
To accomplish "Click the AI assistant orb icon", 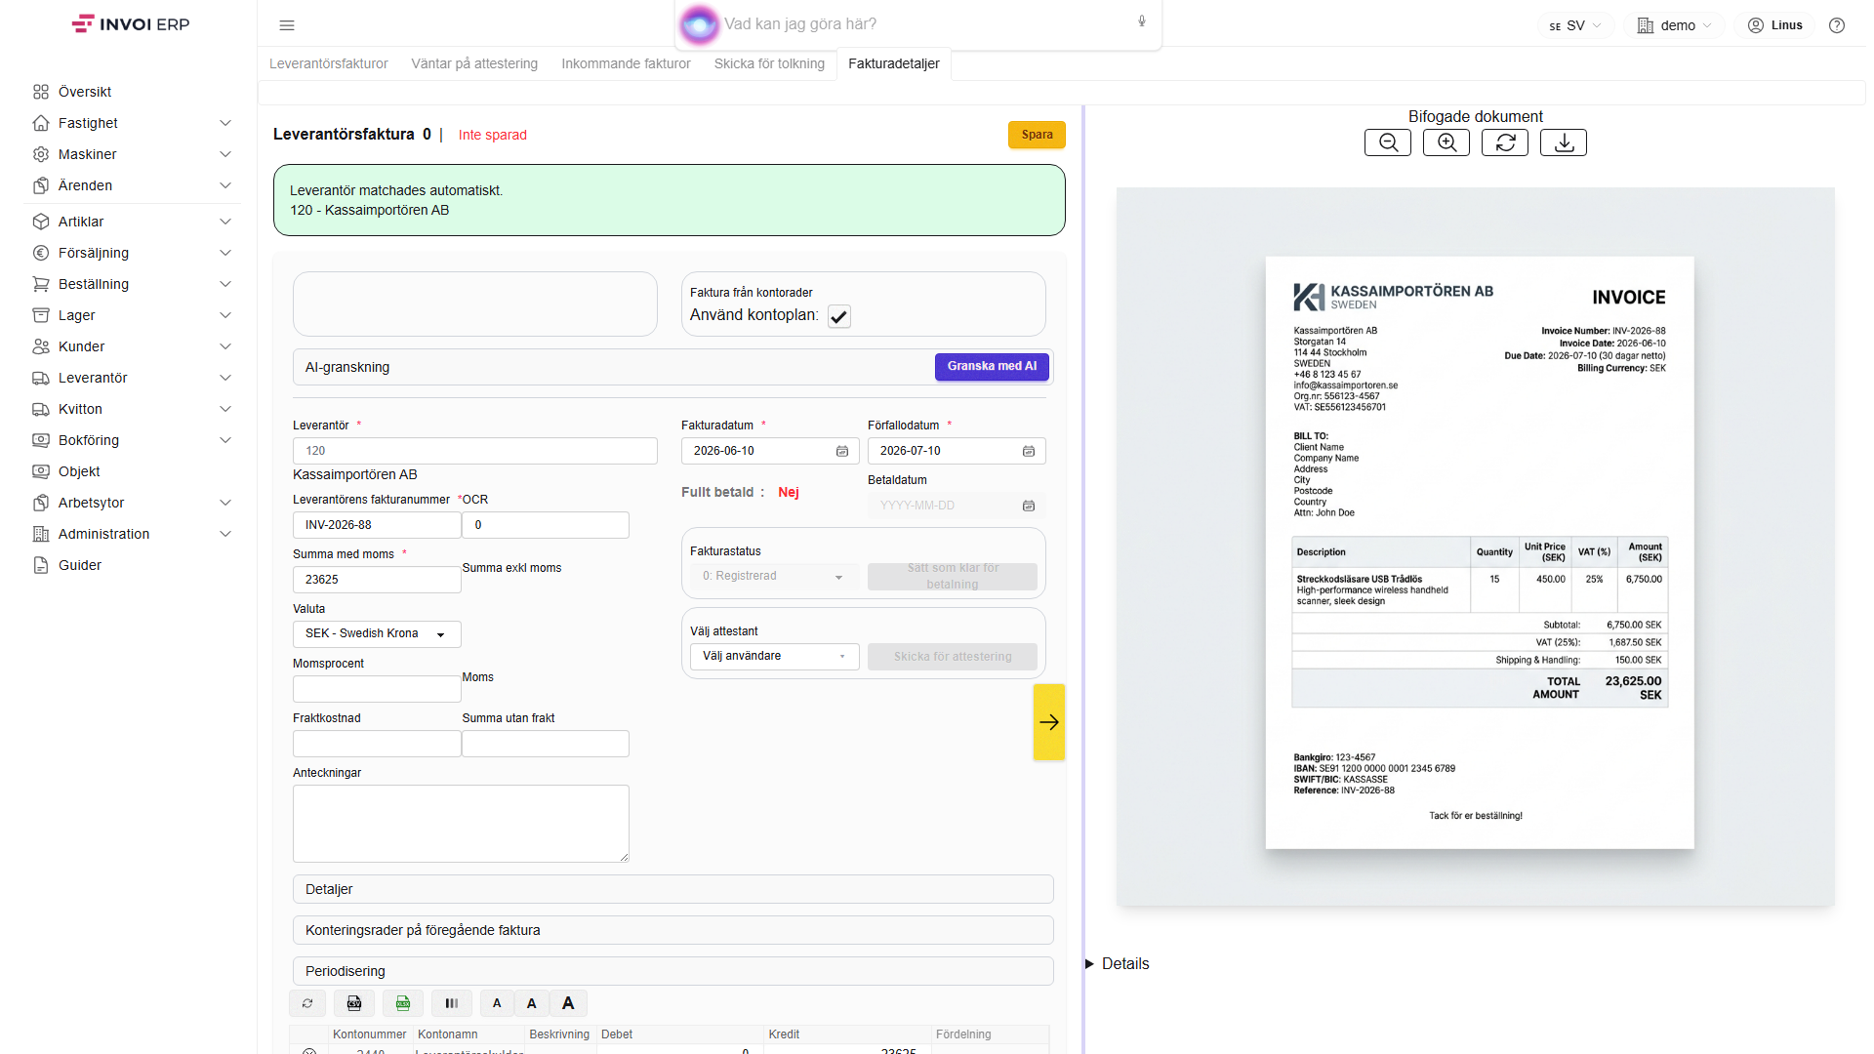I will tap(699, 24).
